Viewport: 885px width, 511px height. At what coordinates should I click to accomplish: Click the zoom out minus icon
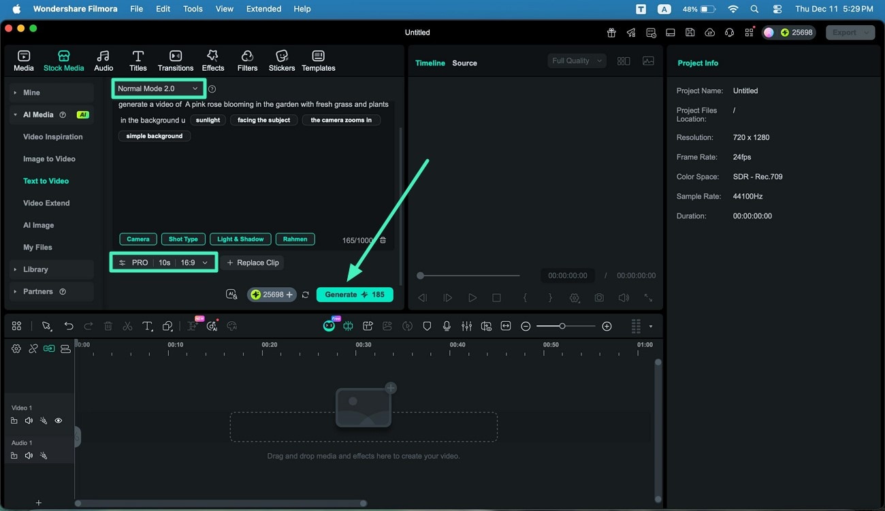point(526,327)
